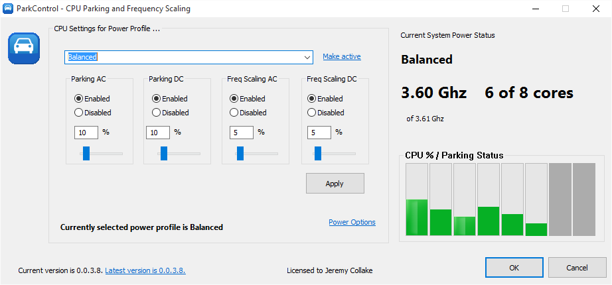The width and height of the screenshot is (612, 285).
Task: Click the Freq Scaling DC percent field
Action: click(319, 133)
